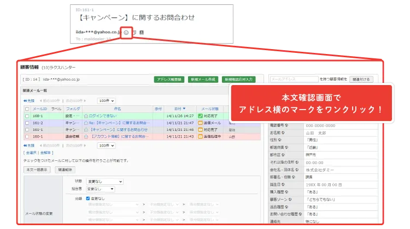410x229 pixels.
Task: Click the orange 返信処理中 status icon in row 160-1
Action: [x=200, y=136]
